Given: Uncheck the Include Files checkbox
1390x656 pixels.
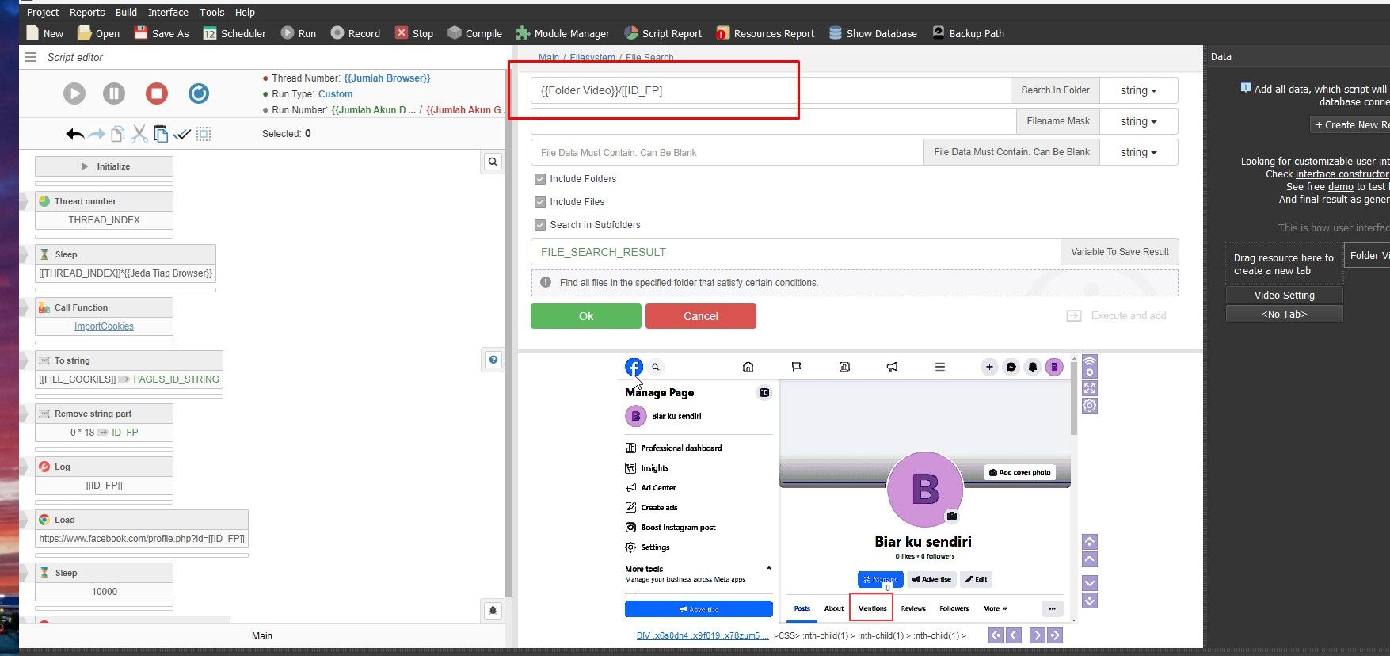Looking at the screenshot, I should [540, 202].
